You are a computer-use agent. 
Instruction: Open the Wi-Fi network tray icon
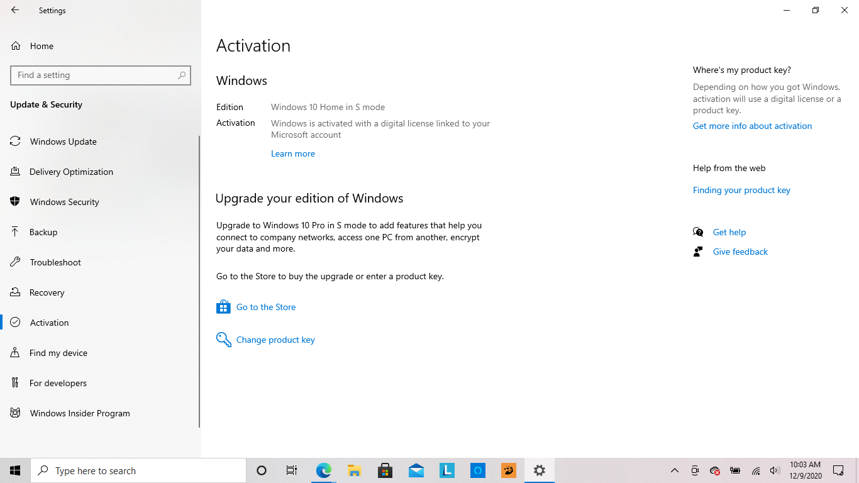click(x=755, y=470)
